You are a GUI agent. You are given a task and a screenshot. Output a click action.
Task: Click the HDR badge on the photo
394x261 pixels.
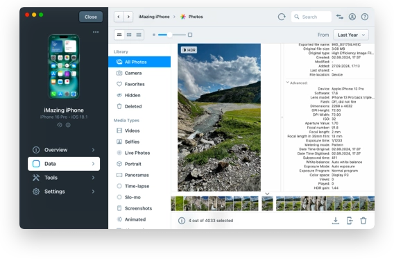[189, 50]
